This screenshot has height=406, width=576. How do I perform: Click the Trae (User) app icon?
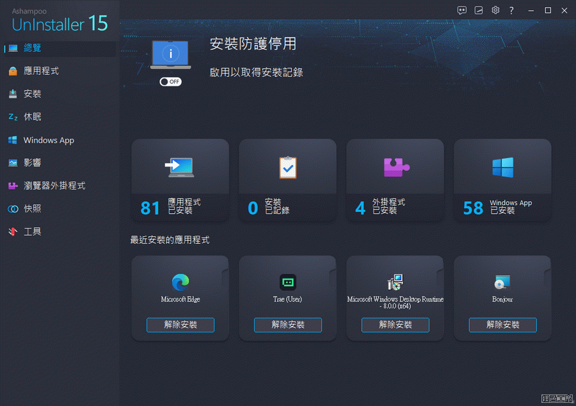[287, 282]
